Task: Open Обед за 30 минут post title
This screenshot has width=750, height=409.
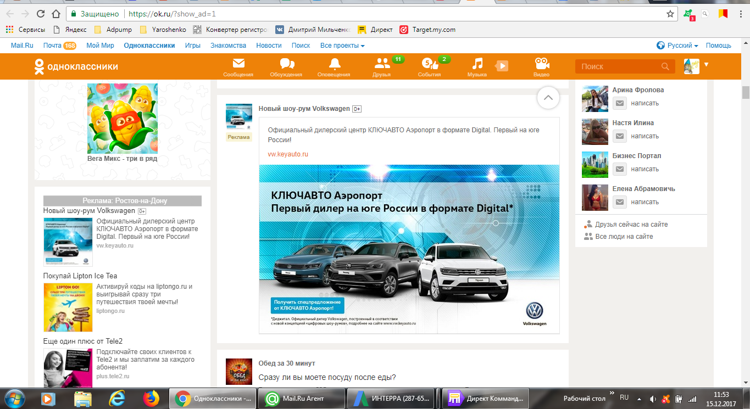Action: pyautogui.click(x=287, y=363)
